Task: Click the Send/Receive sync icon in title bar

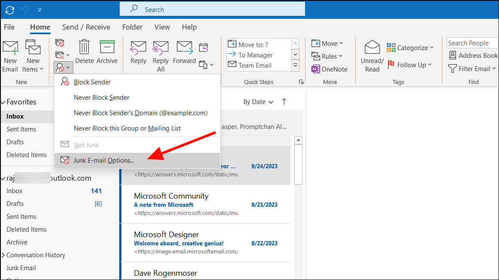Action: [10, 10]
